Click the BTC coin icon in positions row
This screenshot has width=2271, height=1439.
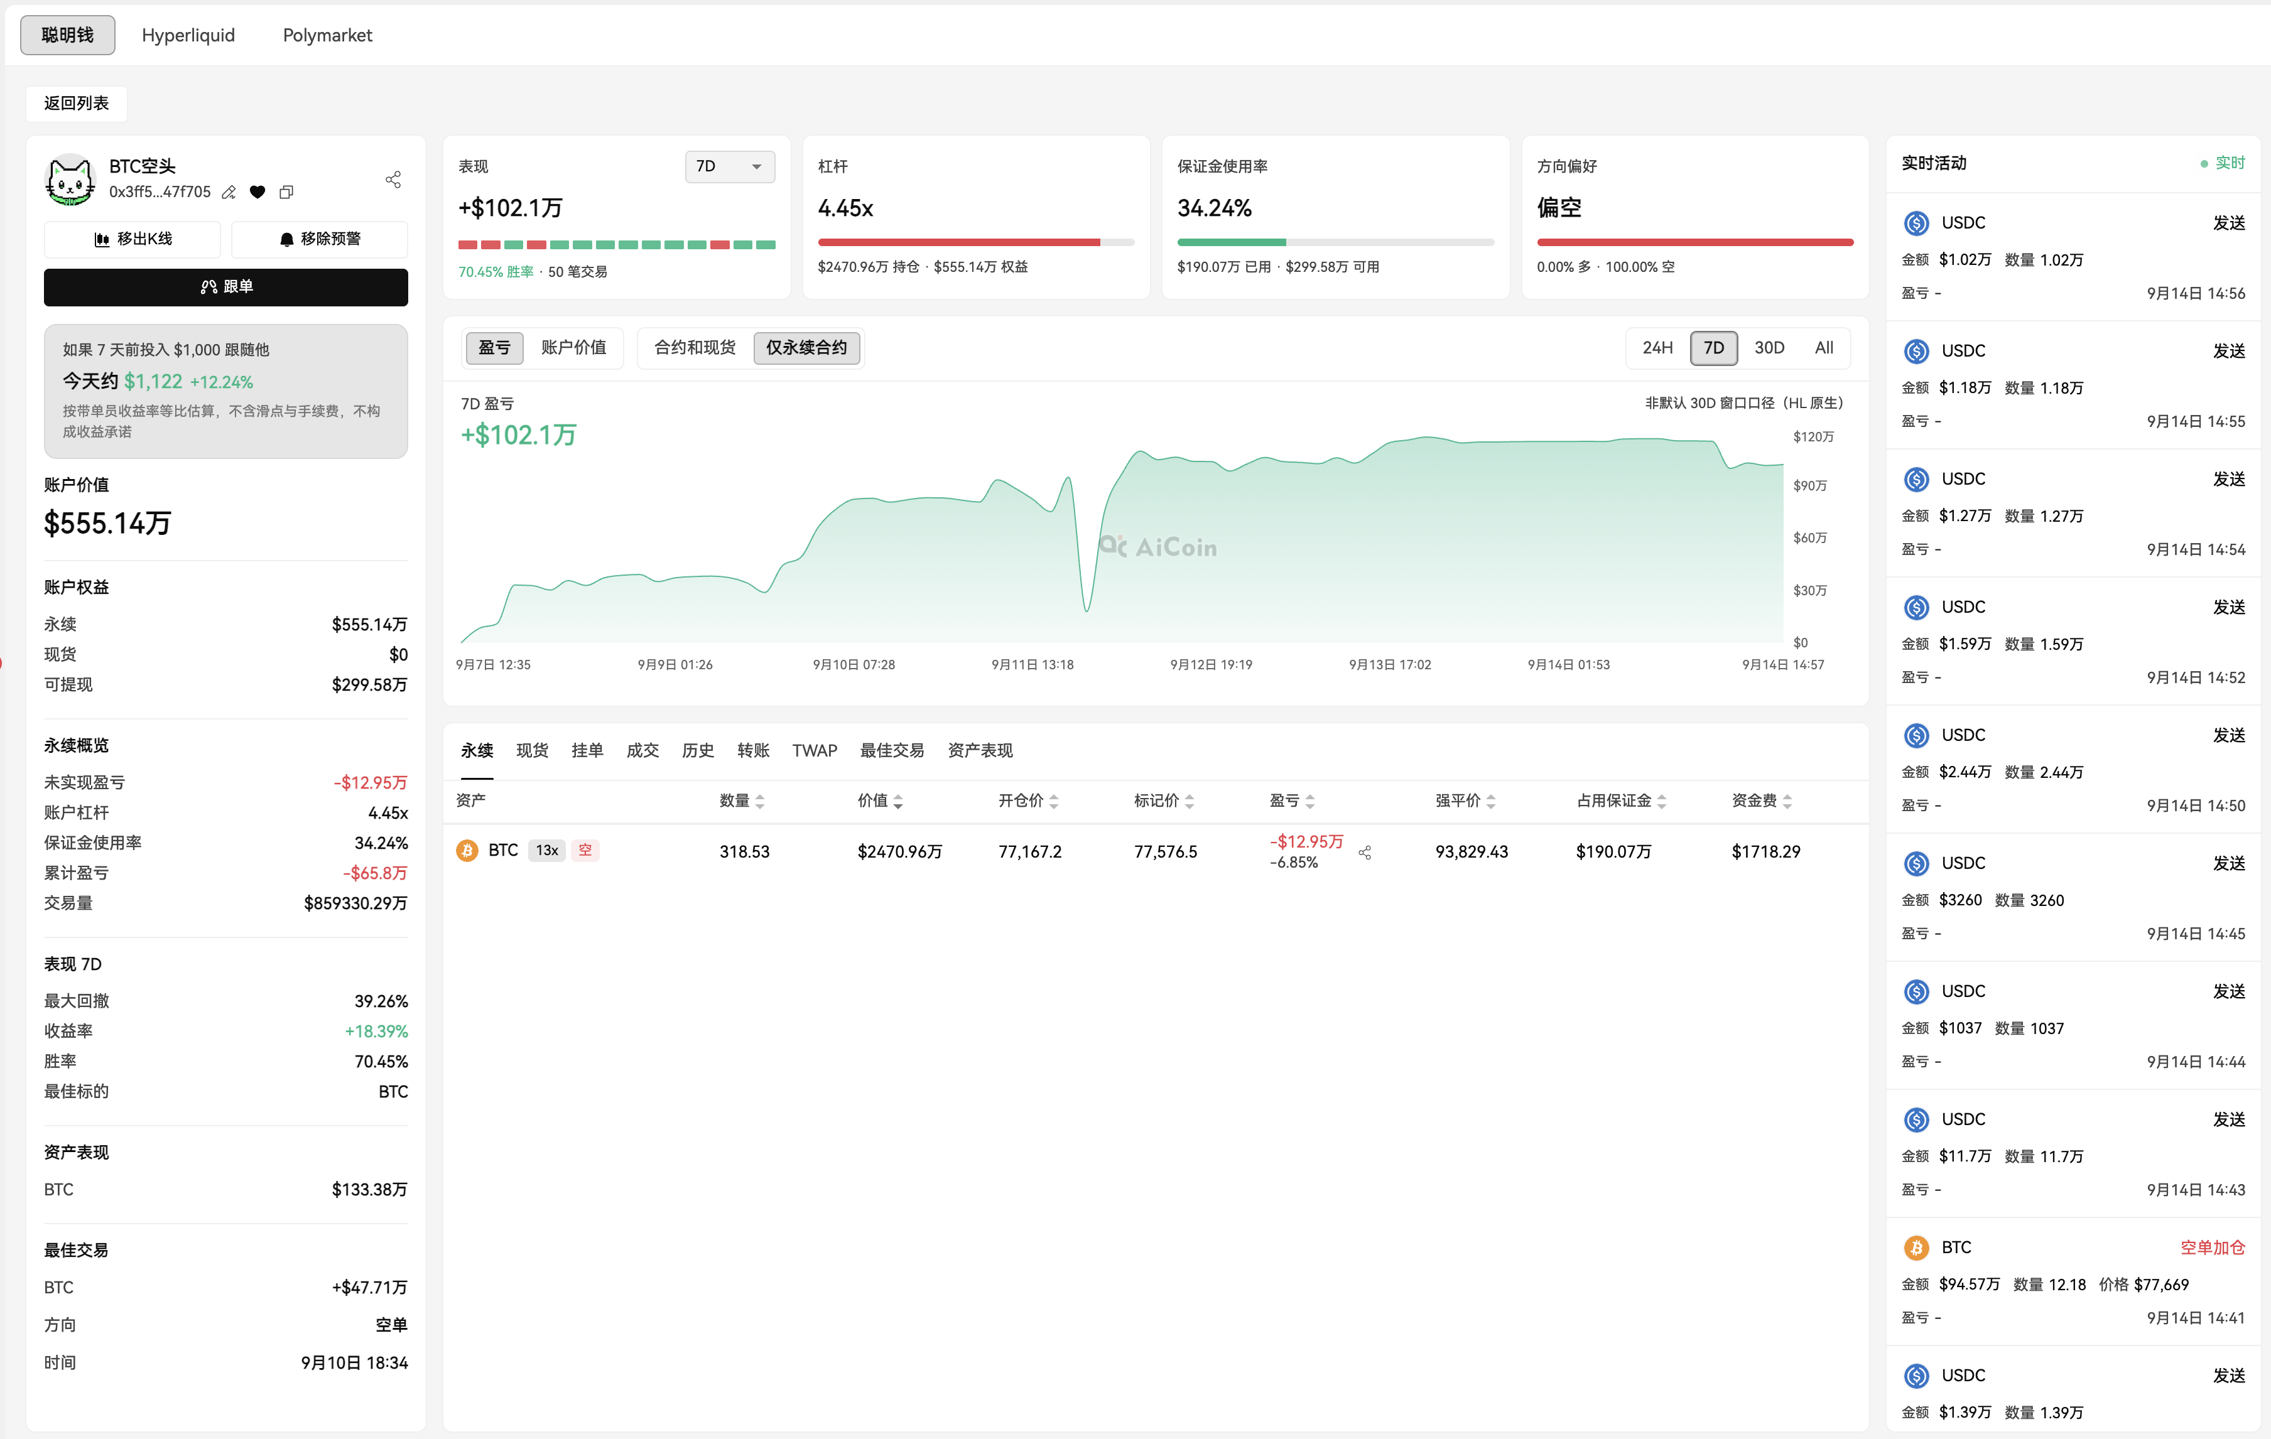click(x=467, y=851)
